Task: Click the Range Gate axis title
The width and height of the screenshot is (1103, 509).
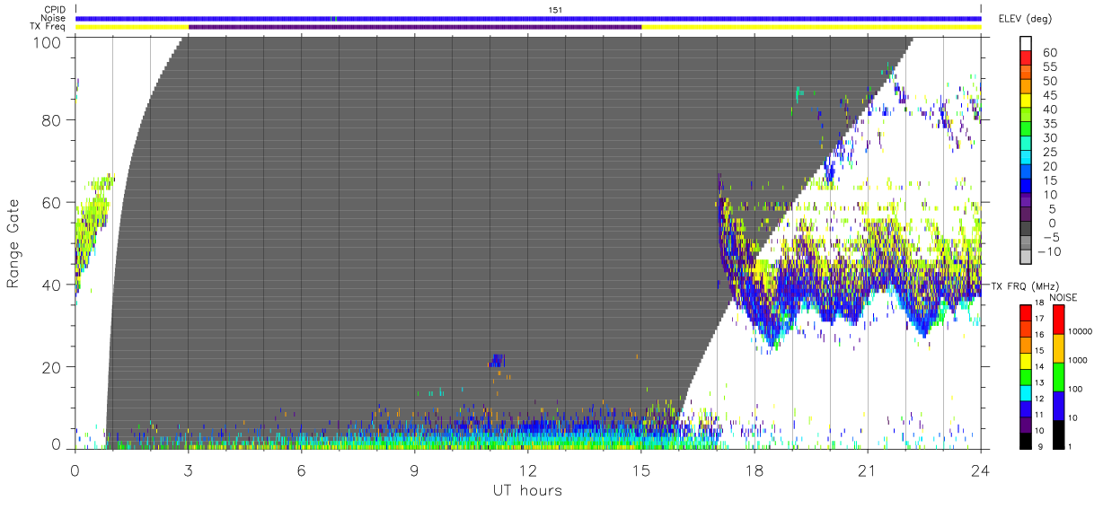Action: tap(13, 244)
